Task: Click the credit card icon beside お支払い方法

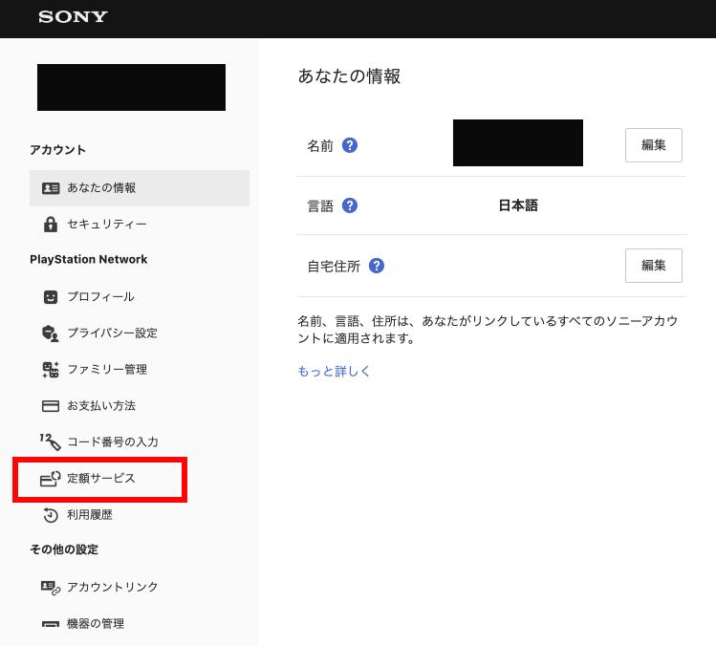Action: (51, 406)
